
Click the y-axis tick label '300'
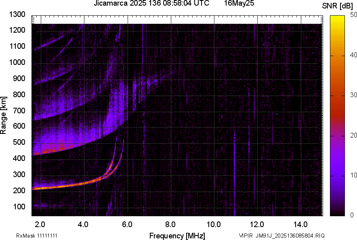[x=19, y=175]
